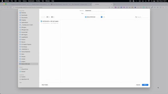Open Spotlight search in menu bar
Image resolution: width=168 pixels, height=94 pixels.
pos(152,1)
